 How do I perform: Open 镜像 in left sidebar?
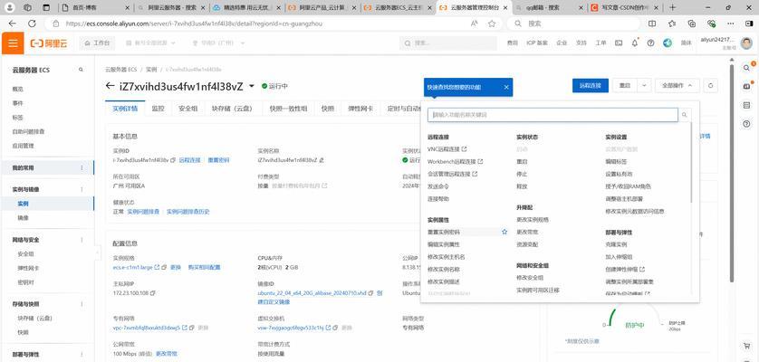pyautogui.click(x=23, y=218)
